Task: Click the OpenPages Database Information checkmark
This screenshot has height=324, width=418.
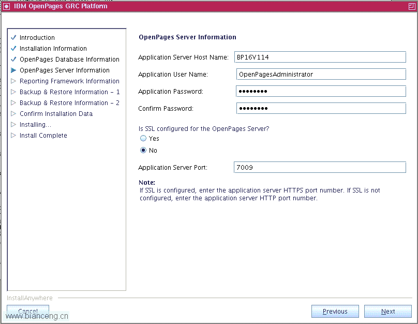Action: click(x=13, y=59)
